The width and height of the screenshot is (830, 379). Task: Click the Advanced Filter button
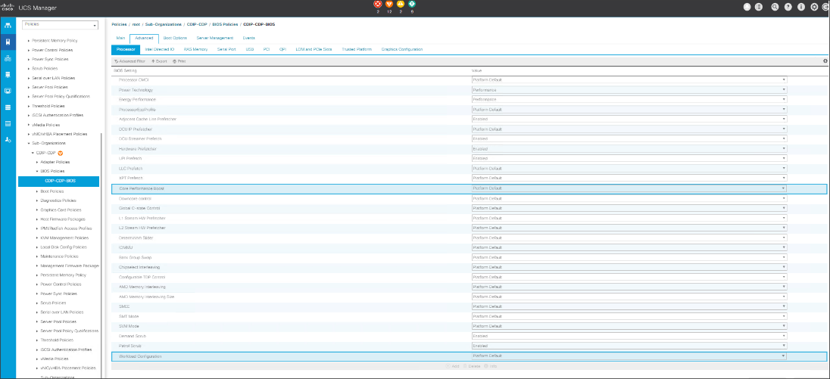tap(129, 61)
